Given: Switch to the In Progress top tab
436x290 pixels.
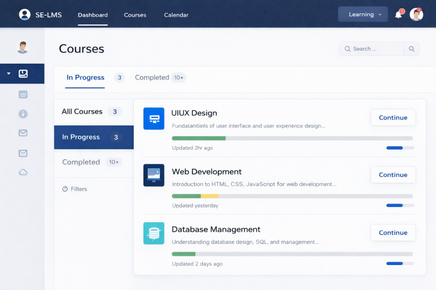Looking at the screenshot, I should coord(85,77).
